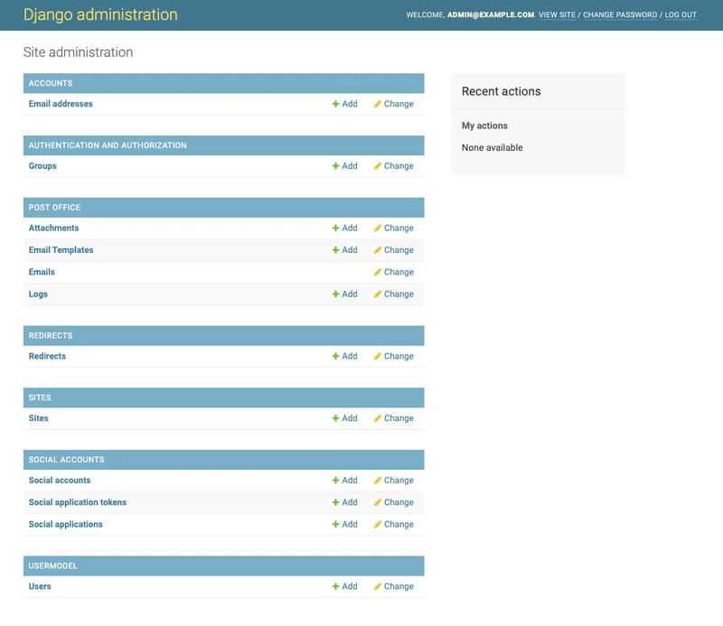Click the pencil icon in Emails row
The width and height of the screenshot is (723, 626).
click(378, 272)
